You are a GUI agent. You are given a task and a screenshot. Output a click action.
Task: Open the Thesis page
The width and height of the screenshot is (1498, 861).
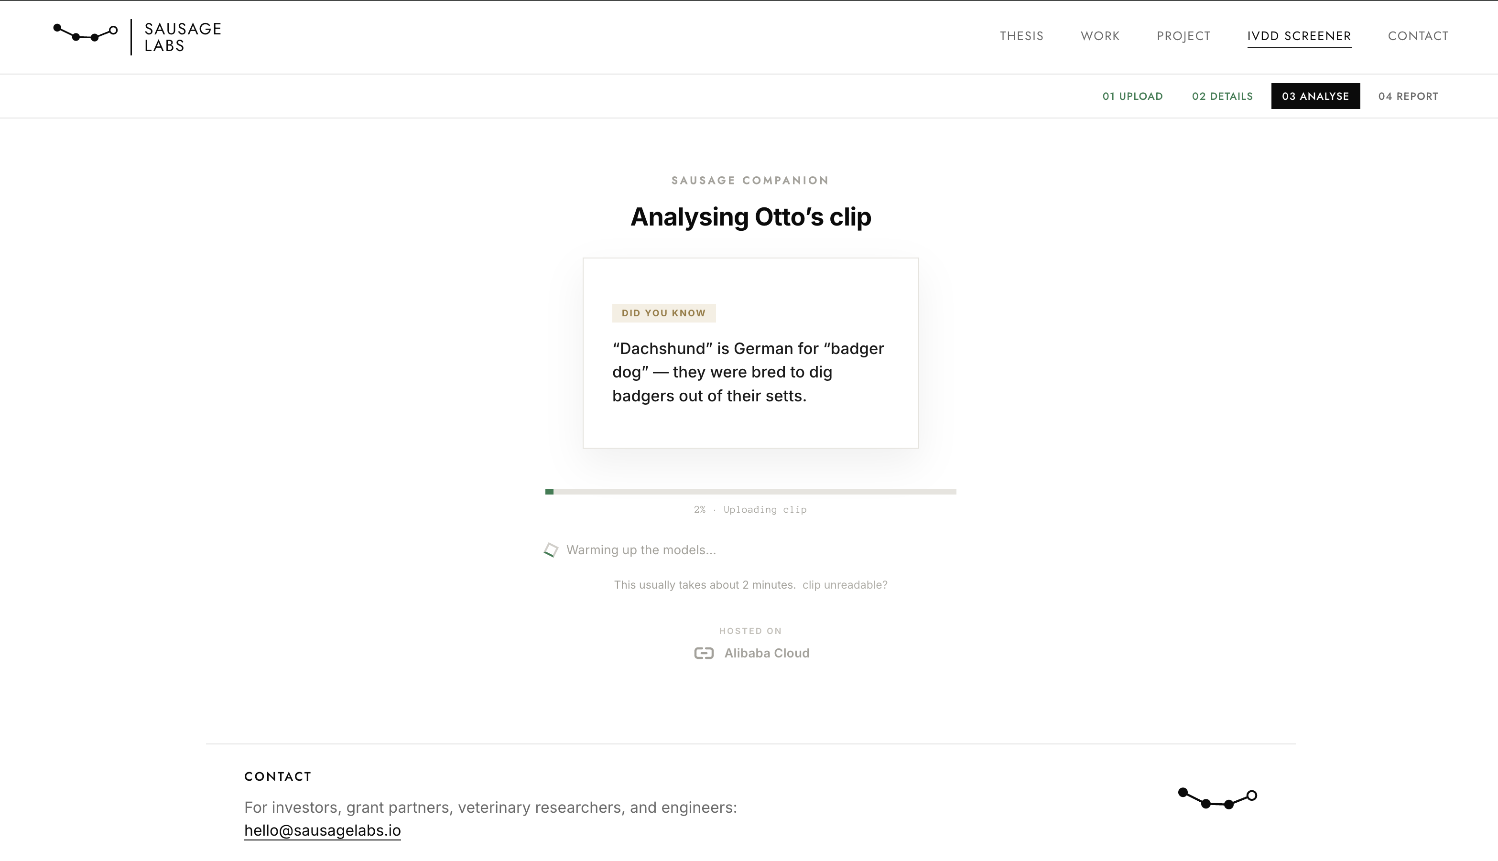click(1021, 36)
